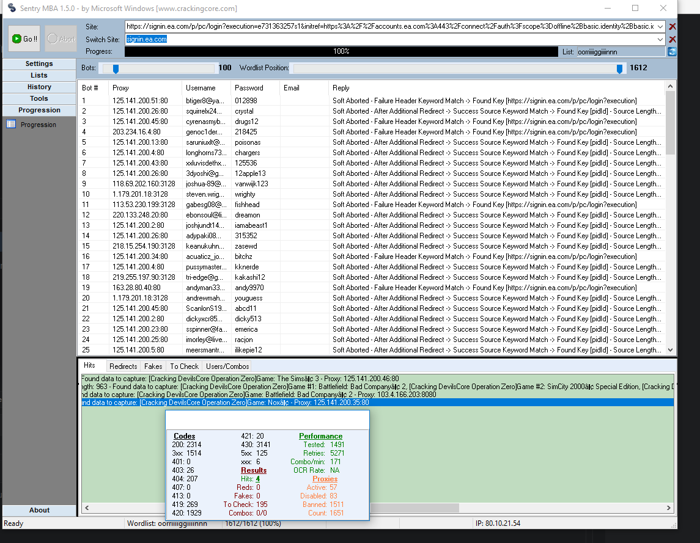Screen dimensions: 700x543
Task: Click the 'Codes' heading in the stats panel
Action: tap(185, 436)
